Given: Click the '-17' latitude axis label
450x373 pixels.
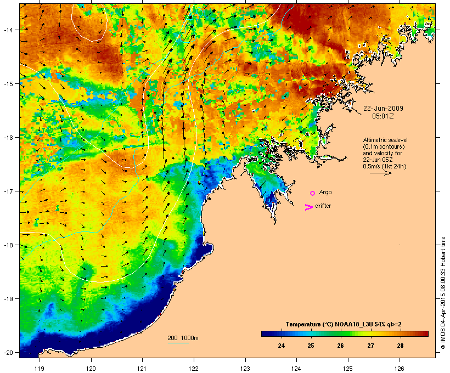Looking at the screenshot, I should 8,191.
